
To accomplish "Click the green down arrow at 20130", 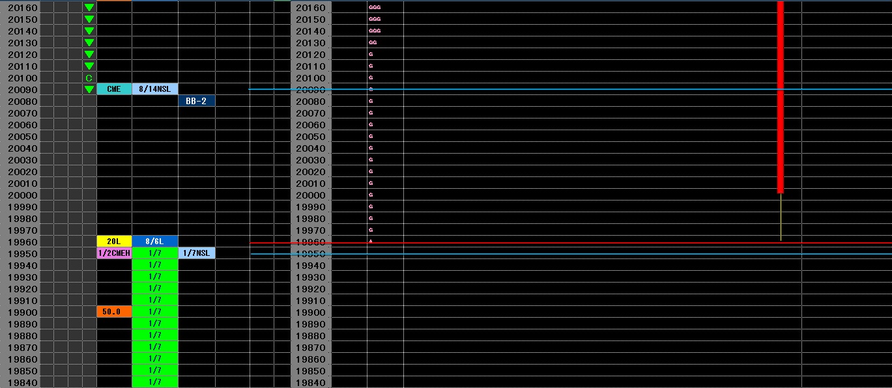I will pyautogui.click(x=89, y=43).
